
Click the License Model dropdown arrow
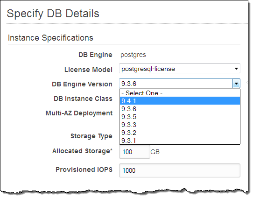tap(236, 69)
